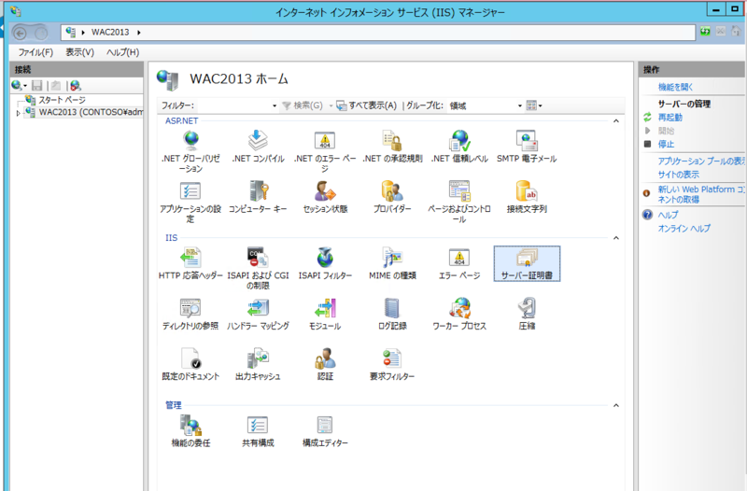Open the フィルター dropdown
Viewport: 747px width, 491px height.
tap(275, 105)
